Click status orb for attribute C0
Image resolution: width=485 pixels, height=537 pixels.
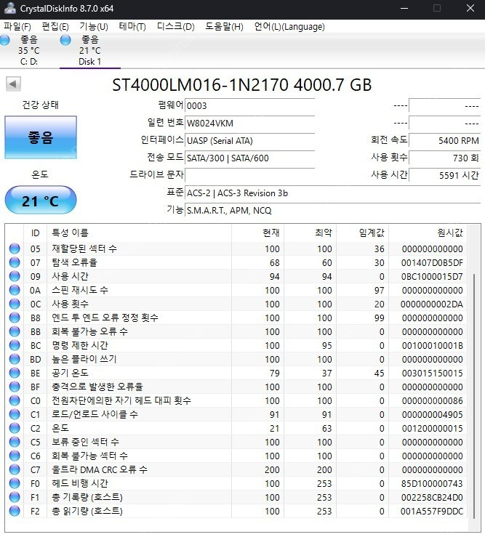[x=15, y=400]
